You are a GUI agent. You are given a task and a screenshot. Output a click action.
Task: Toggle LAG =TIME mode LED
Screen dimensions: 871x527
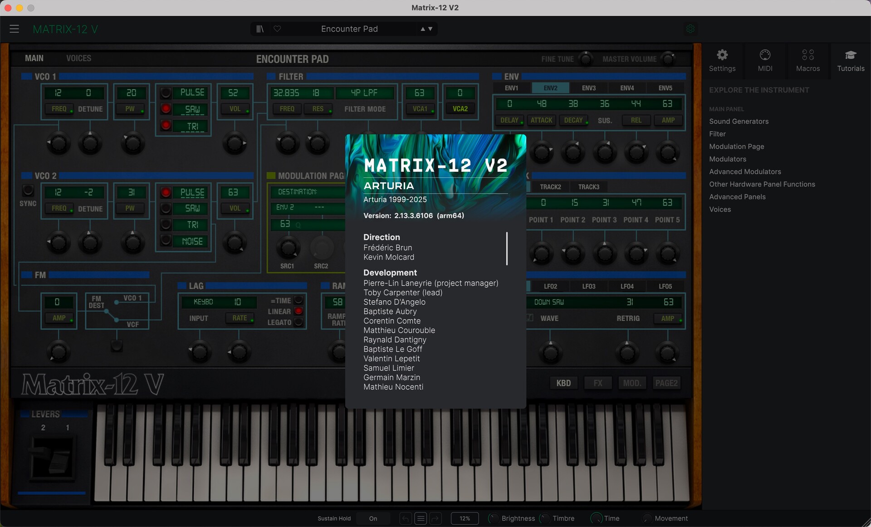pyautogui.click(x=298, y=300)
